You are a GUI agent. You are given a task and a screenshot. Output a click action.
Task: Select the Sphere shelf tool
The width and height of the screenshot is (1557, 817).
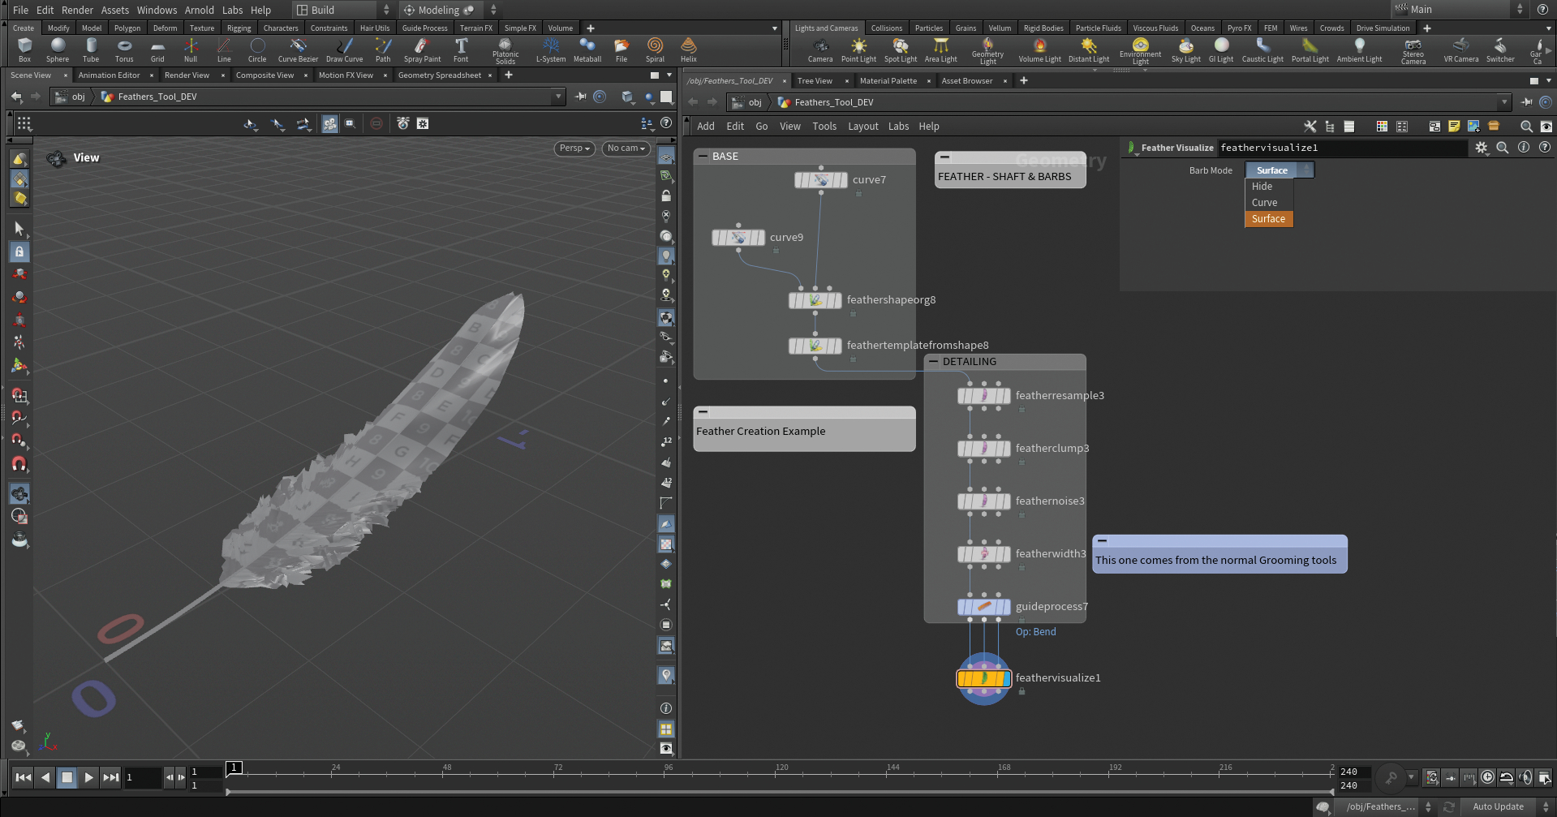58,49
